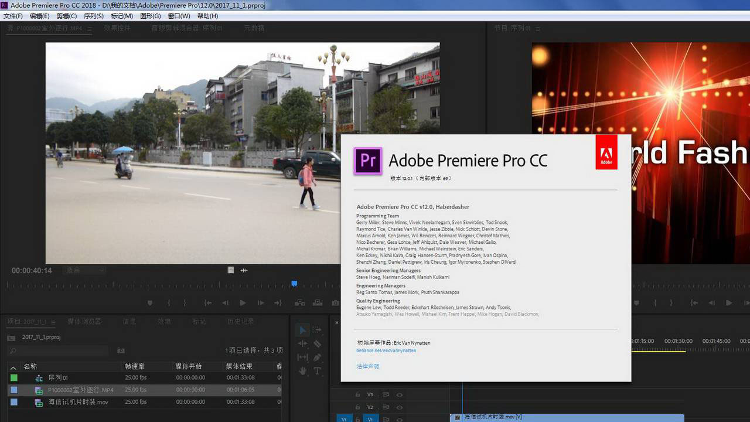Screen dimensions: 750x422
Task: Step back one frame in Source monitor
Action: click(x=225, y=303)
